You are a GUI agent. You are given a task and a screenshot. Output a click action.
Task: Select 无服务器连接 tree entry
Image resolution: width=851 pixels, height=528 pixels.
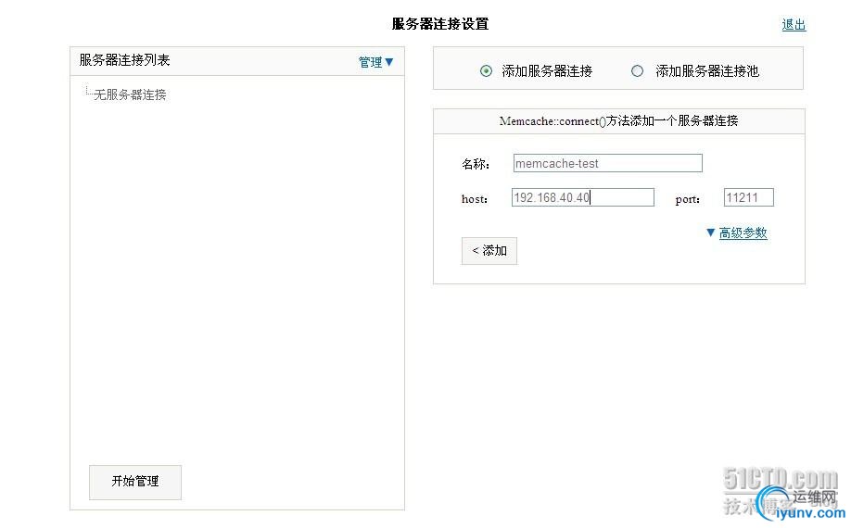(130, 94)
